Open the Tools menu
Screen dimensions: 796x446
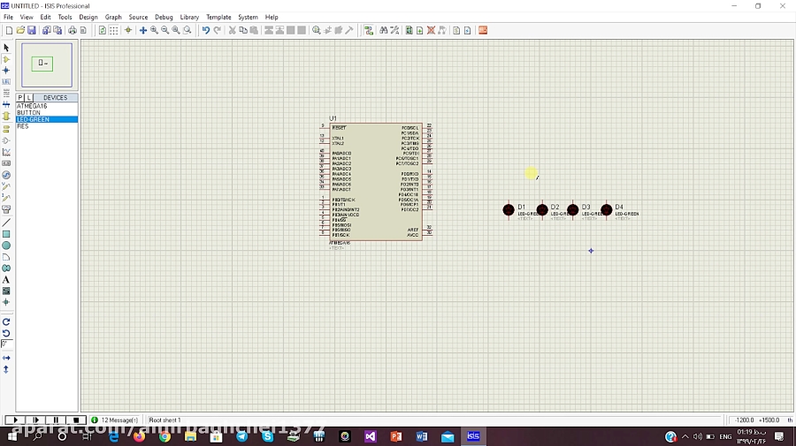point(65,17)
